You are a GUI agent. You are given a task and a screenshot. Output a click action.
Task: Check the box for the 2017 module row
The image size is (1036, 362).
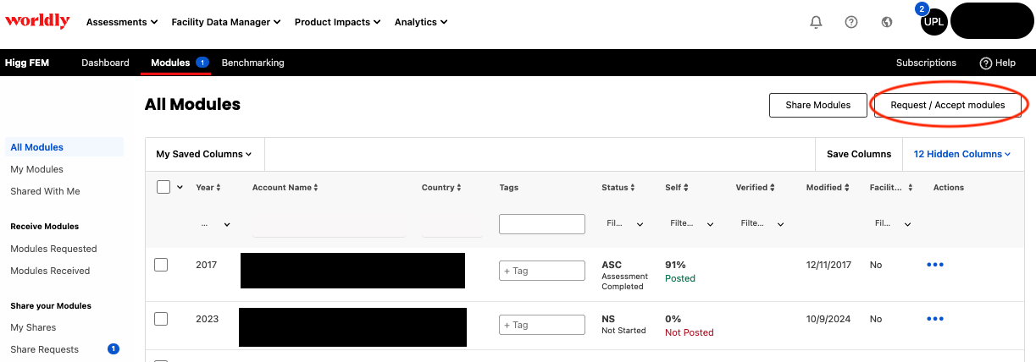pyautogui.click(x=161, y=265)
